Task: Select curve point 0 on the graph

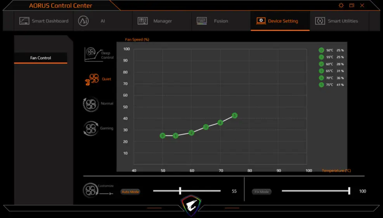Action: coord(163,136)
